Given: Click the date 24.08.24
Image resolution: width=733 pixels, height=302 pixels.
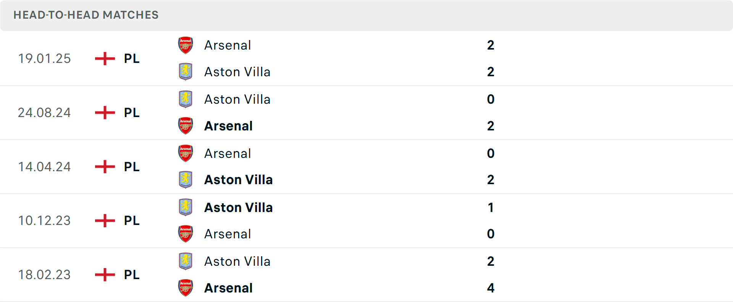Looking at the screenshot, I should (44, 112).
